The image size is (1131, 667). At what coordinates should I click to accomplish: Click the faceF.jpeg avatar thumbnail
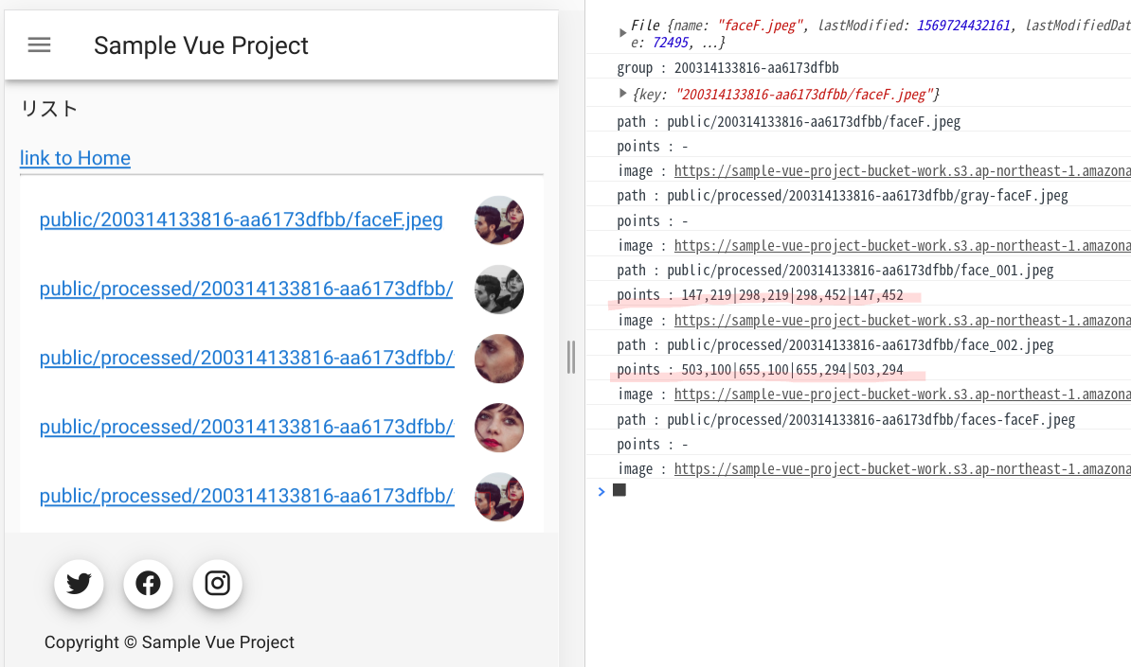click(x=499, y=220)
